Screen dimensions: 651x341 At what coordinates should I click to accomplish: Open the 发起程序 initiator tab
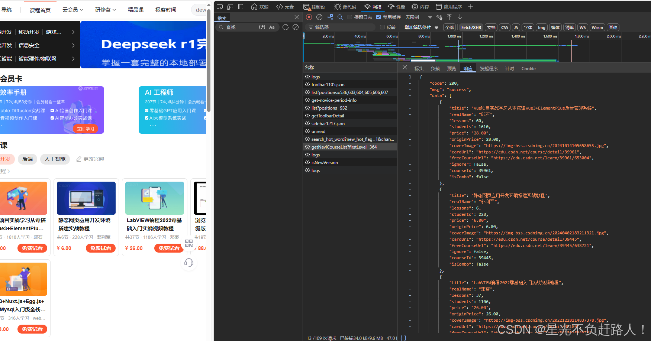[x=489, y=68]
